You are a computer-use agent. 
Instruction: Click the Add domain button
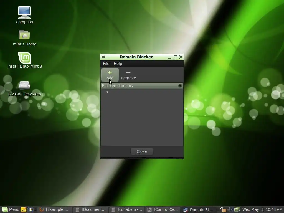(x=110, y=75)
